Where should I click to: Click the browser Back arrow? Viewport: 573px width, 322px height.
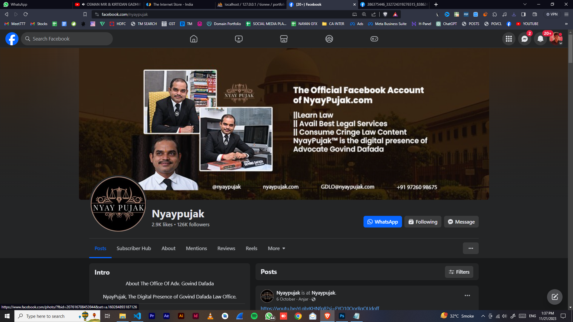[7, 14]
